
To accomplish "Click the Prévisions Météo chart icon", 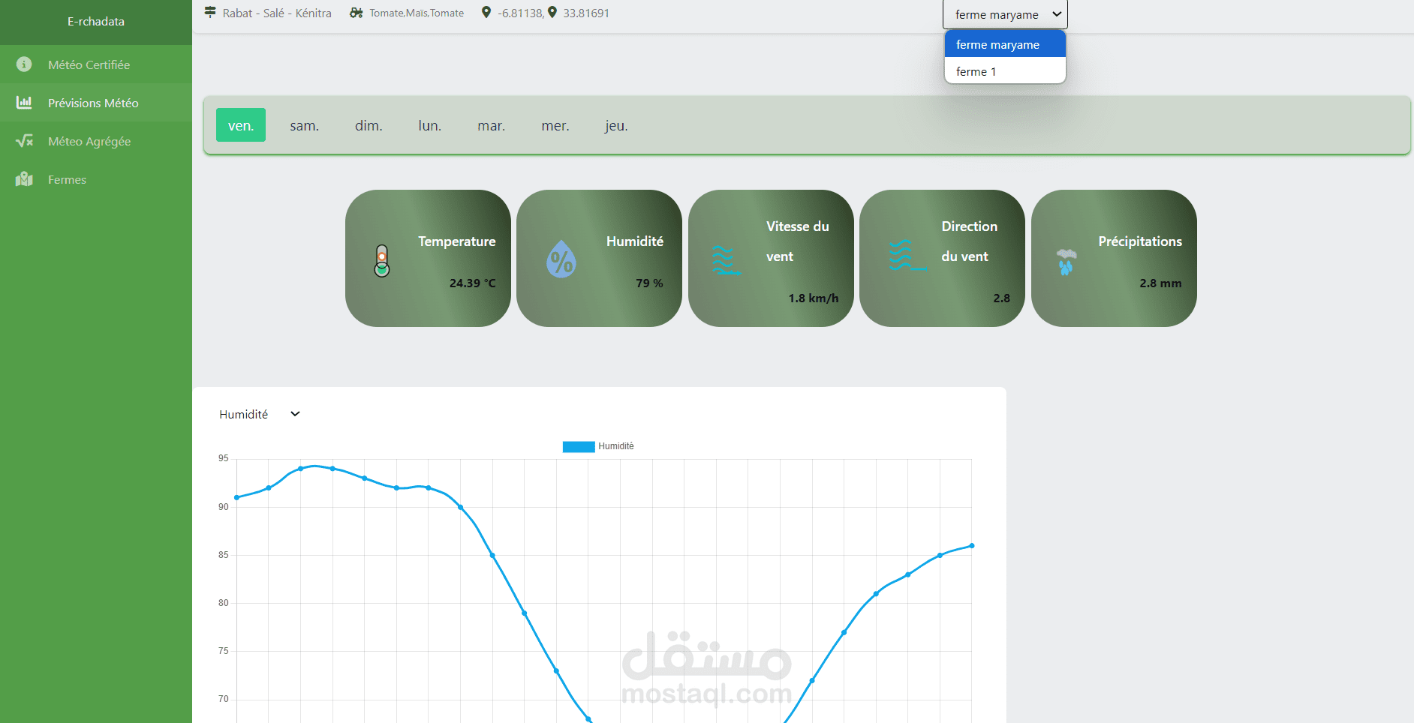I will point(24,103).
